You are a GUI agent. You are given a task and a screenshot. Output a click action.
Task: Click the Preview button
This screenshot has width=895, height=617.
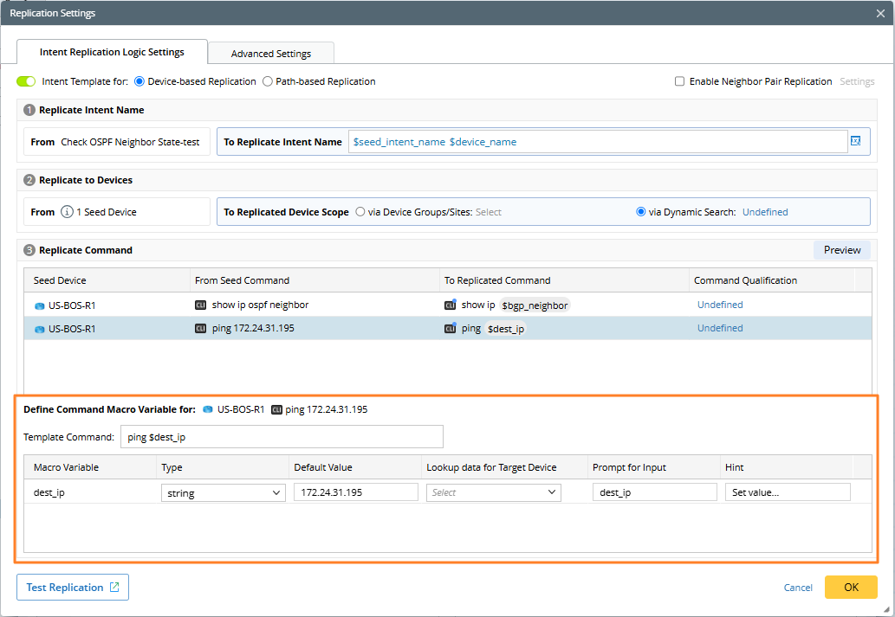coord(841,250)
